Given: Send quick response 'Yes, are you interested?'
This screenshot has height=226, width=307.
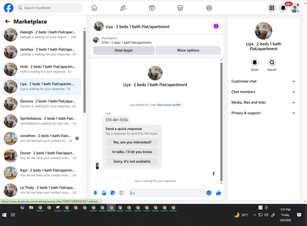Looking at the screenshot, I should (132, 142).
